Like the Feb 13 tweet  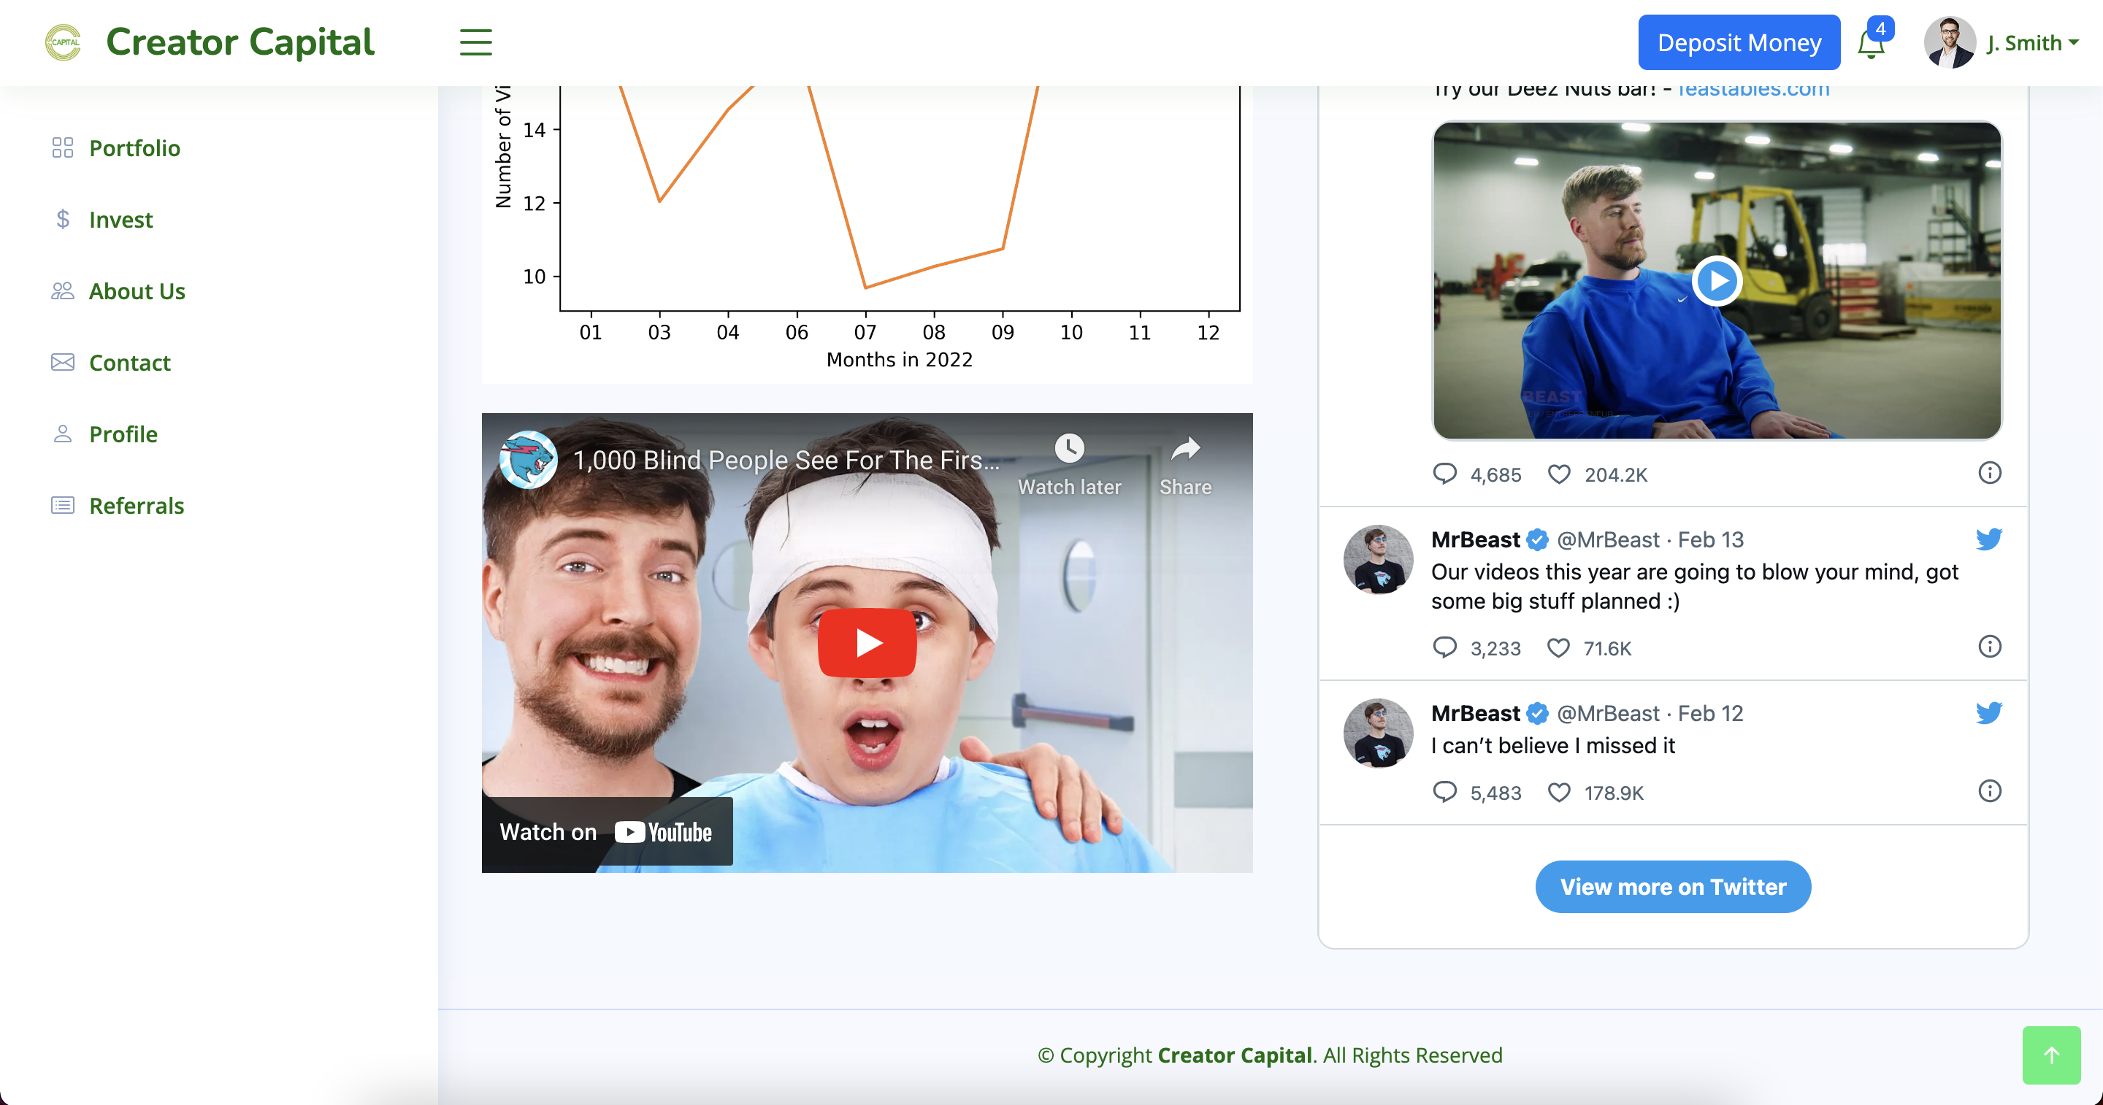pyautogui.click(x=1558, y=648)
